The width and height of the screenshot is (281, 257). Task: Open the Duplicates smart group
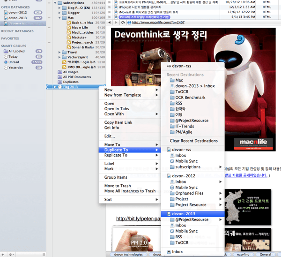[71, 82]
